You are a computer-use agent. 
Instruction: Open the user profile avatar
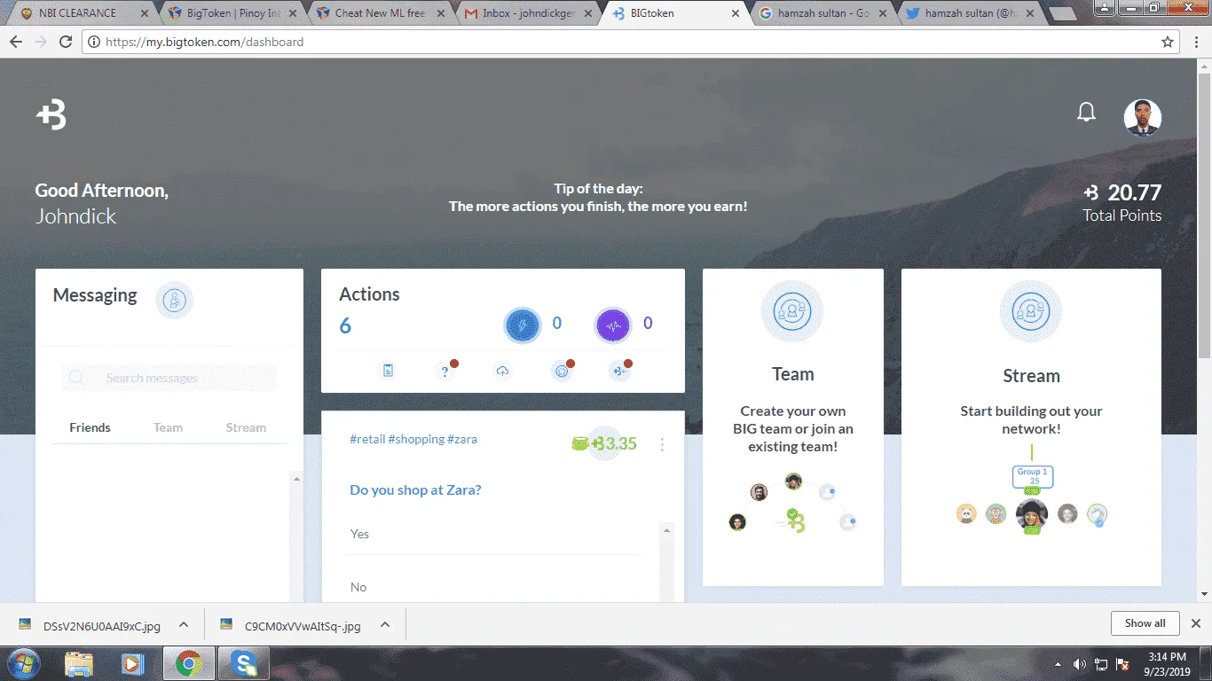coord(1142,117)
